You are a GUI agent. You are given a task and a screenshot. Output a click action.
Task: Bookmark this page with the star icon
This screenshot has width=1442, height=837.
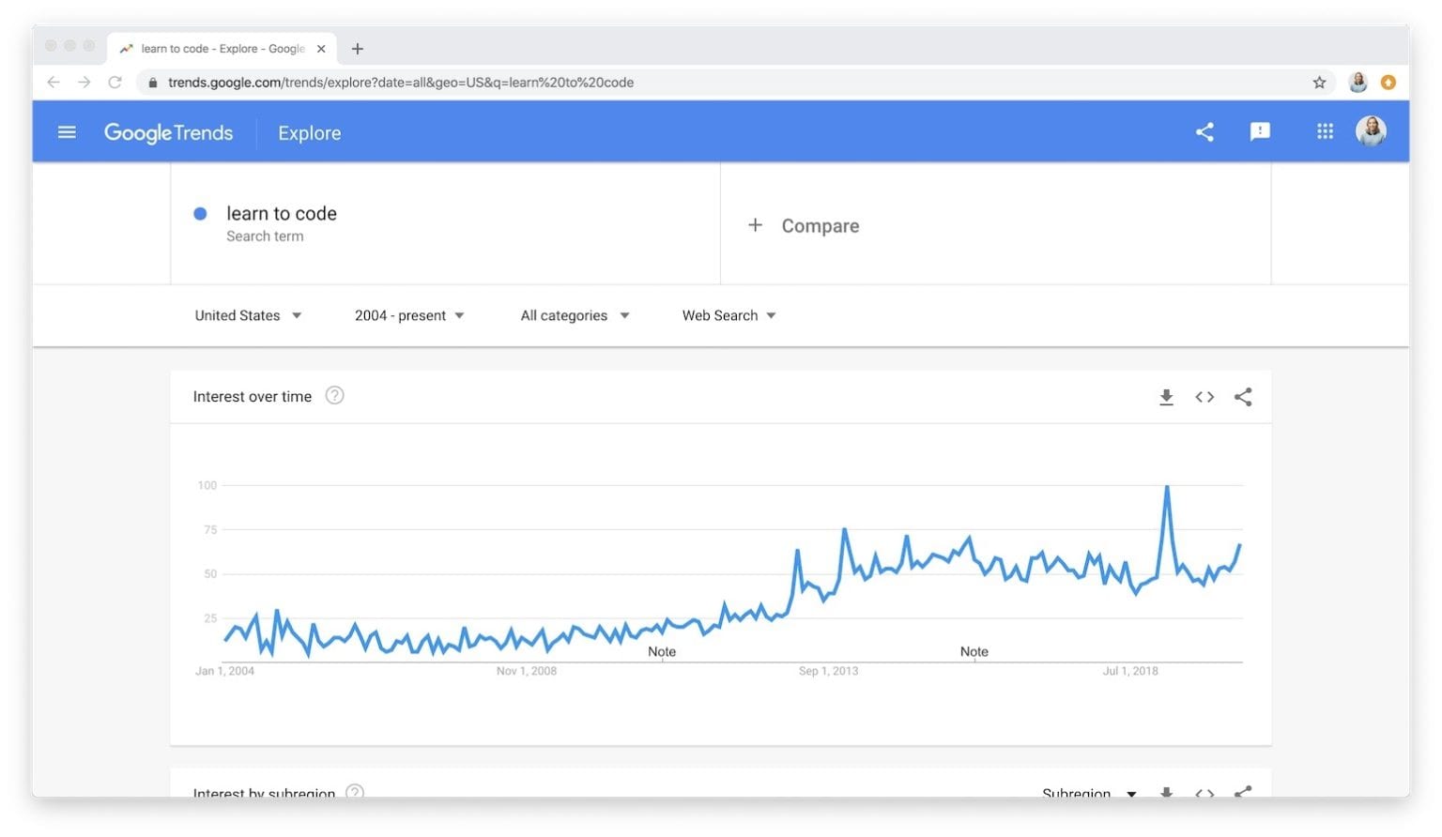pos(1319,83)
